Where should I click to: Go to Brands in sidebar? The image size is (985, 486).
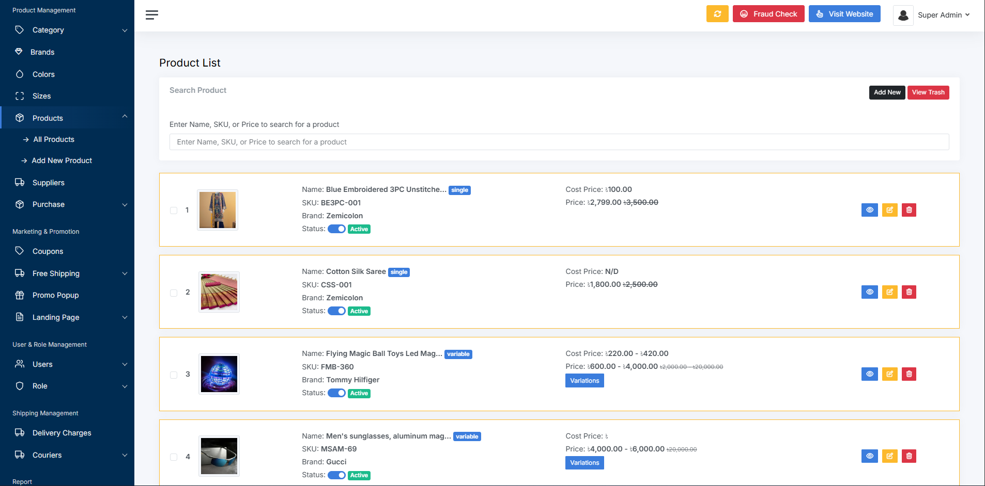click(42, 52)
